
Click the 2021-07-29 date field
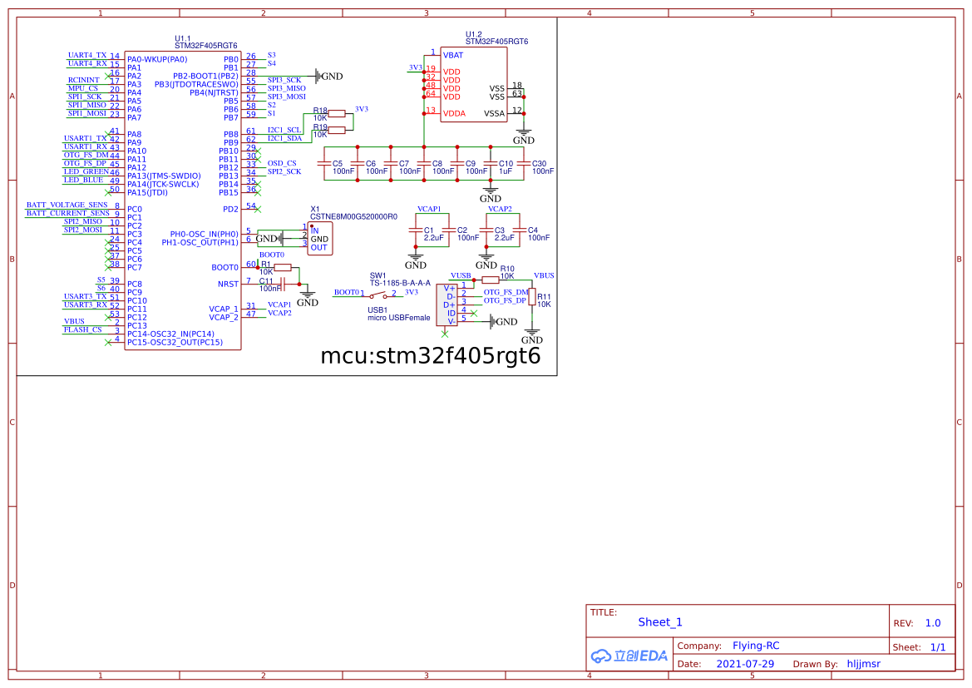(x=745, y=664)
